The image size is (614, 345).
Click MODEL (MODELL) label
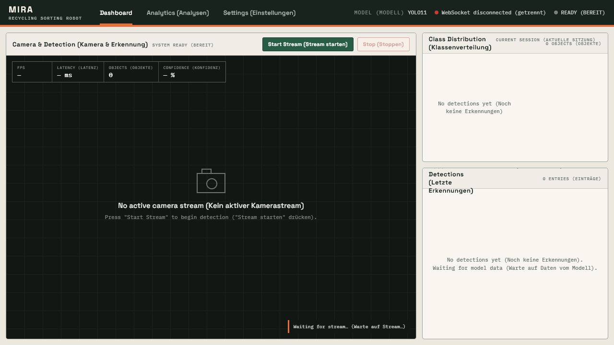click(x=379, y=12)
